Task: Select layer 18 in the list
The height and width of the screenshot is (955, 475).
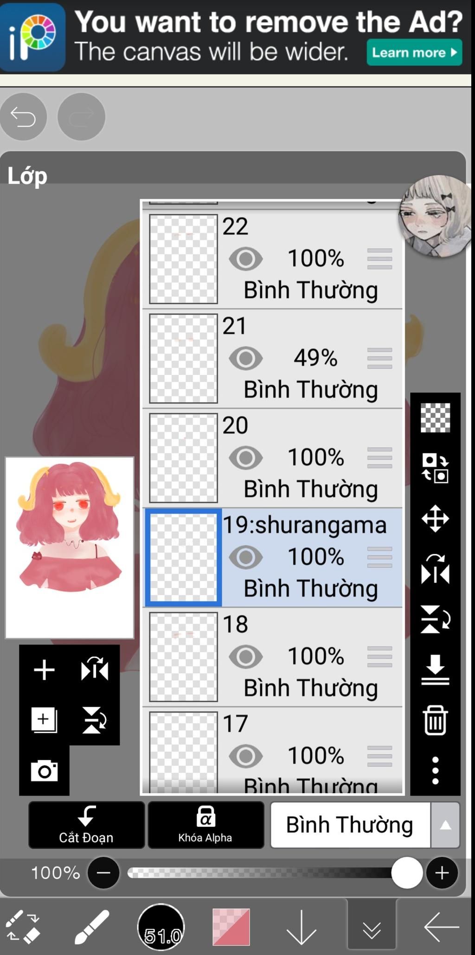Action: coord(273,657)
